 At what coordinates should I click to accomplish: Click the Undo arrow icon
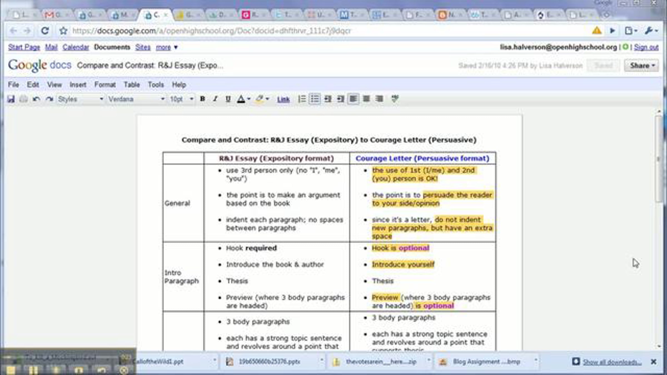(36, 99)
